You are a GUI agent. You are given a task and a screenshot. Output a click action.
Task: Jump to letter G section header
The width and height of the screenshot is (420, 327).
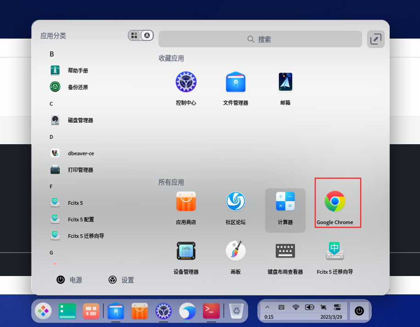(x=51, y=253)
